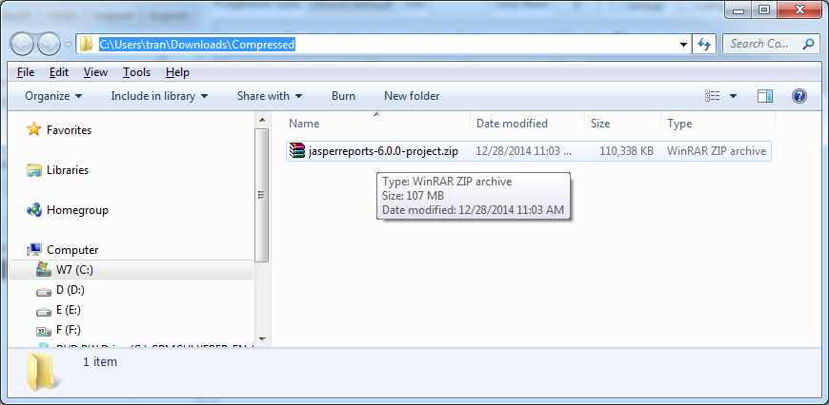829x405 pixels.
Task: Open the File menu
Action: click(26, 72)
